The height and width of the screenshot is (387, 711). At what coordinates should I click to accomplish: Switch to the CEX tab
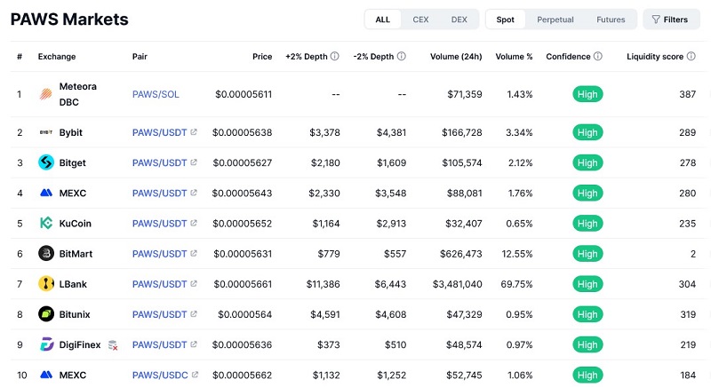point(420,20)
